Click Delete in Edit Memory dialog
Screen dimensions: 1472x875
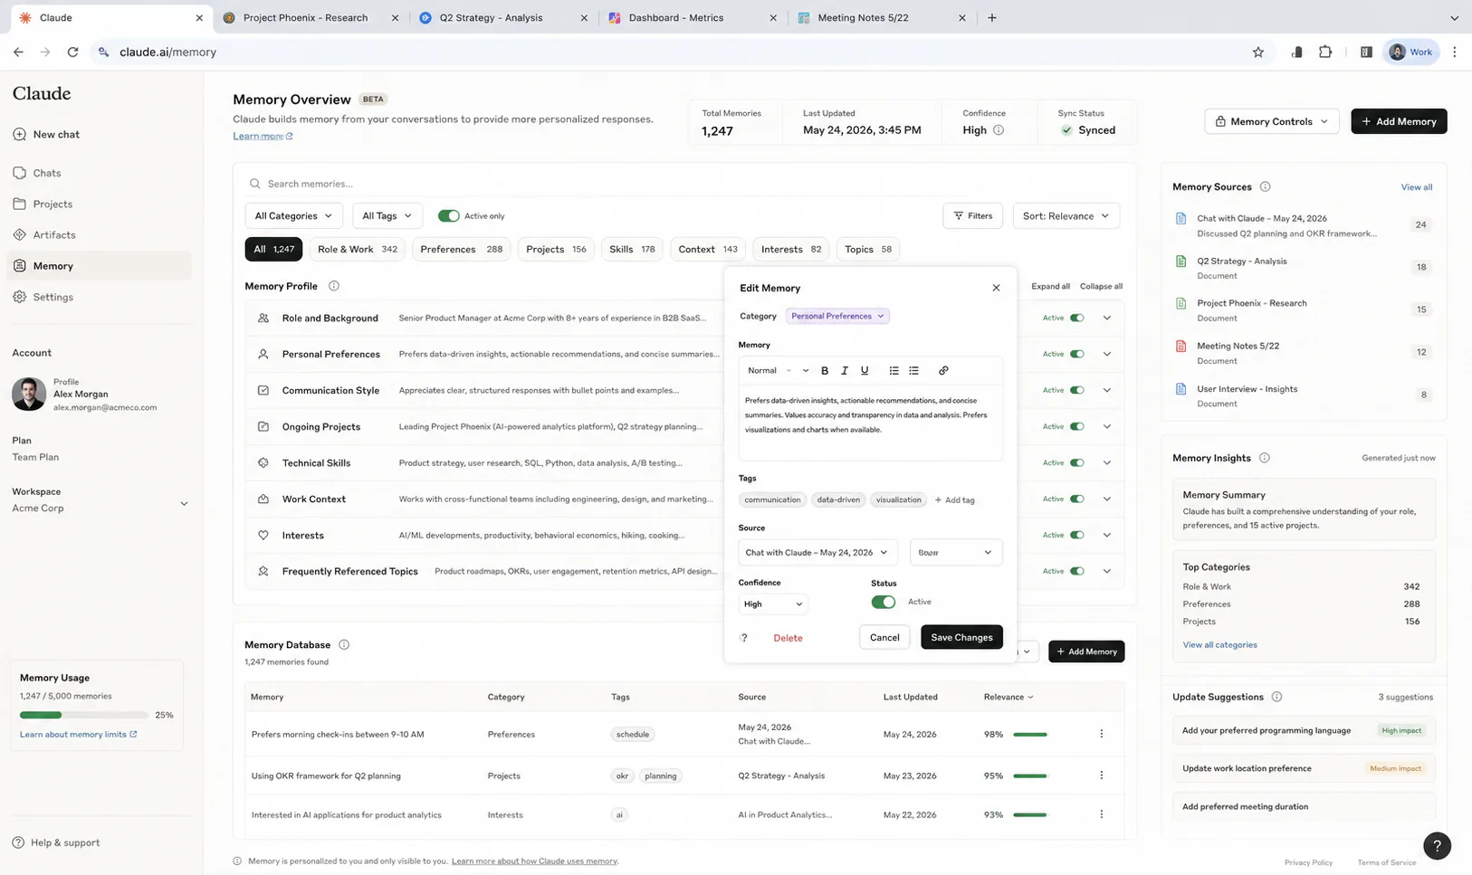[788, 638]
